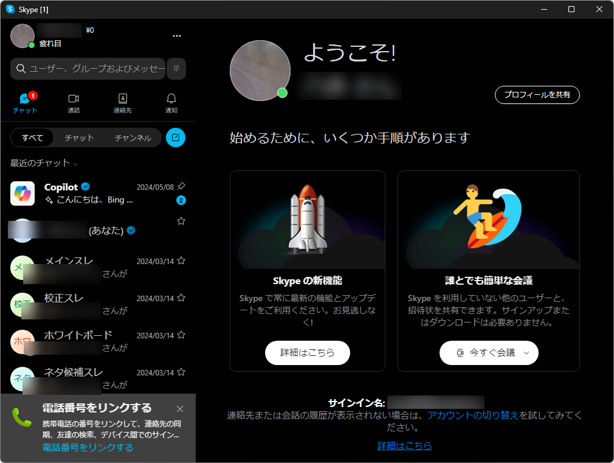Start a new chat with the compose icon
614x463 pixels.
tap(175, 138)
